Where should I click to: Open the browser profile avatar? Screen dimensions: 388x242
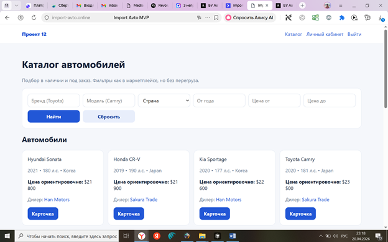[327, 5]
